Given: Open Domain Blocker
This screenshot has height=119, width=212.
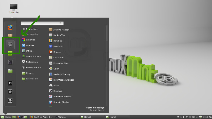Looking at the screenshot, I should coord(59,102).
